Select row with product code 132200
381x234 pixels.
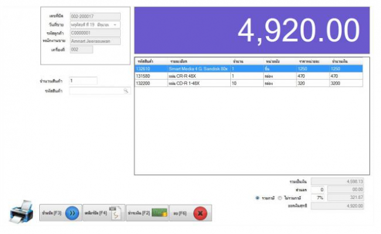coord(249,83)
